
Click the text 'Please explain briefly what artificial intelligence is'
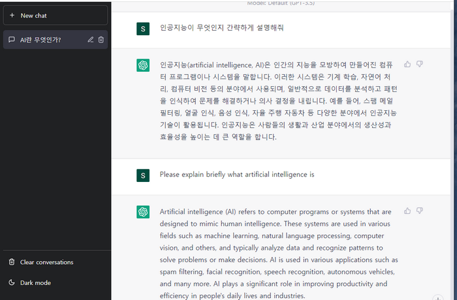pos(237,175)
